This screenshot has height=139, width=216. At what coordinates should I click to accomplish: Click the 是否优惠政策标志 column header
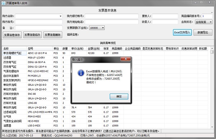click(153, 49)
